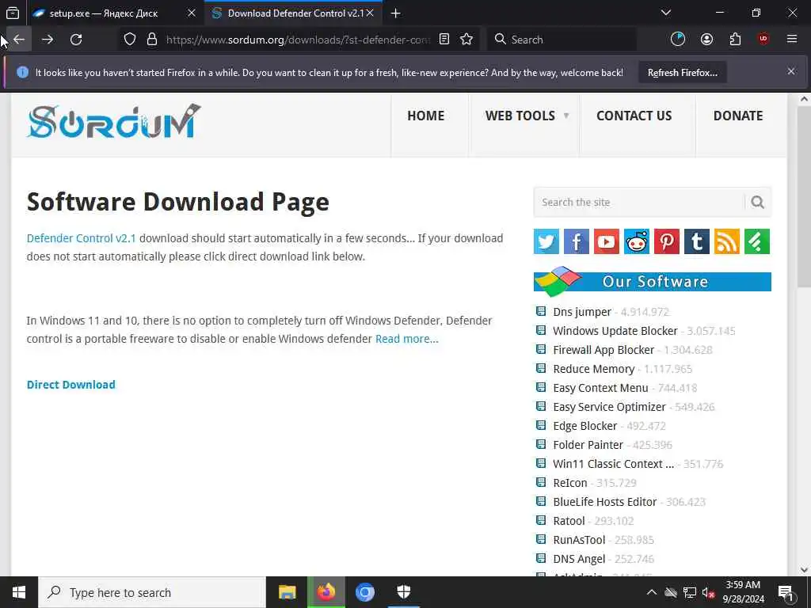Open the Dns jumper software link
Screen dimensions: 811x608
[582, 312]
